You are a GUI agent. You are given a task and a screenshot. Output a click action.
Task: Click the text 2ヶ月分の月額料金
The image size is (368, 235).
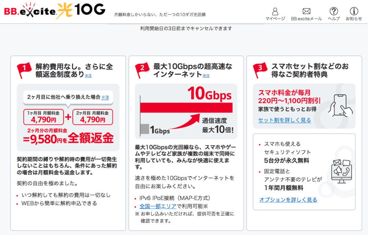[x=47, y=130]
